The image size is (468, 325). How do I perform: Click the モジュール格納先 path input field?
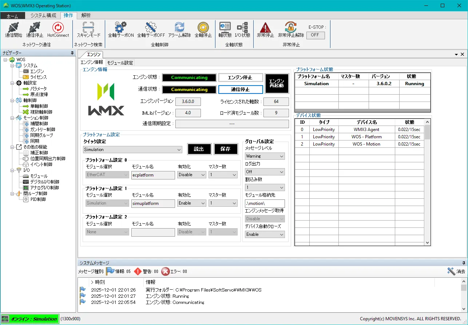click(x=265, y=203)
